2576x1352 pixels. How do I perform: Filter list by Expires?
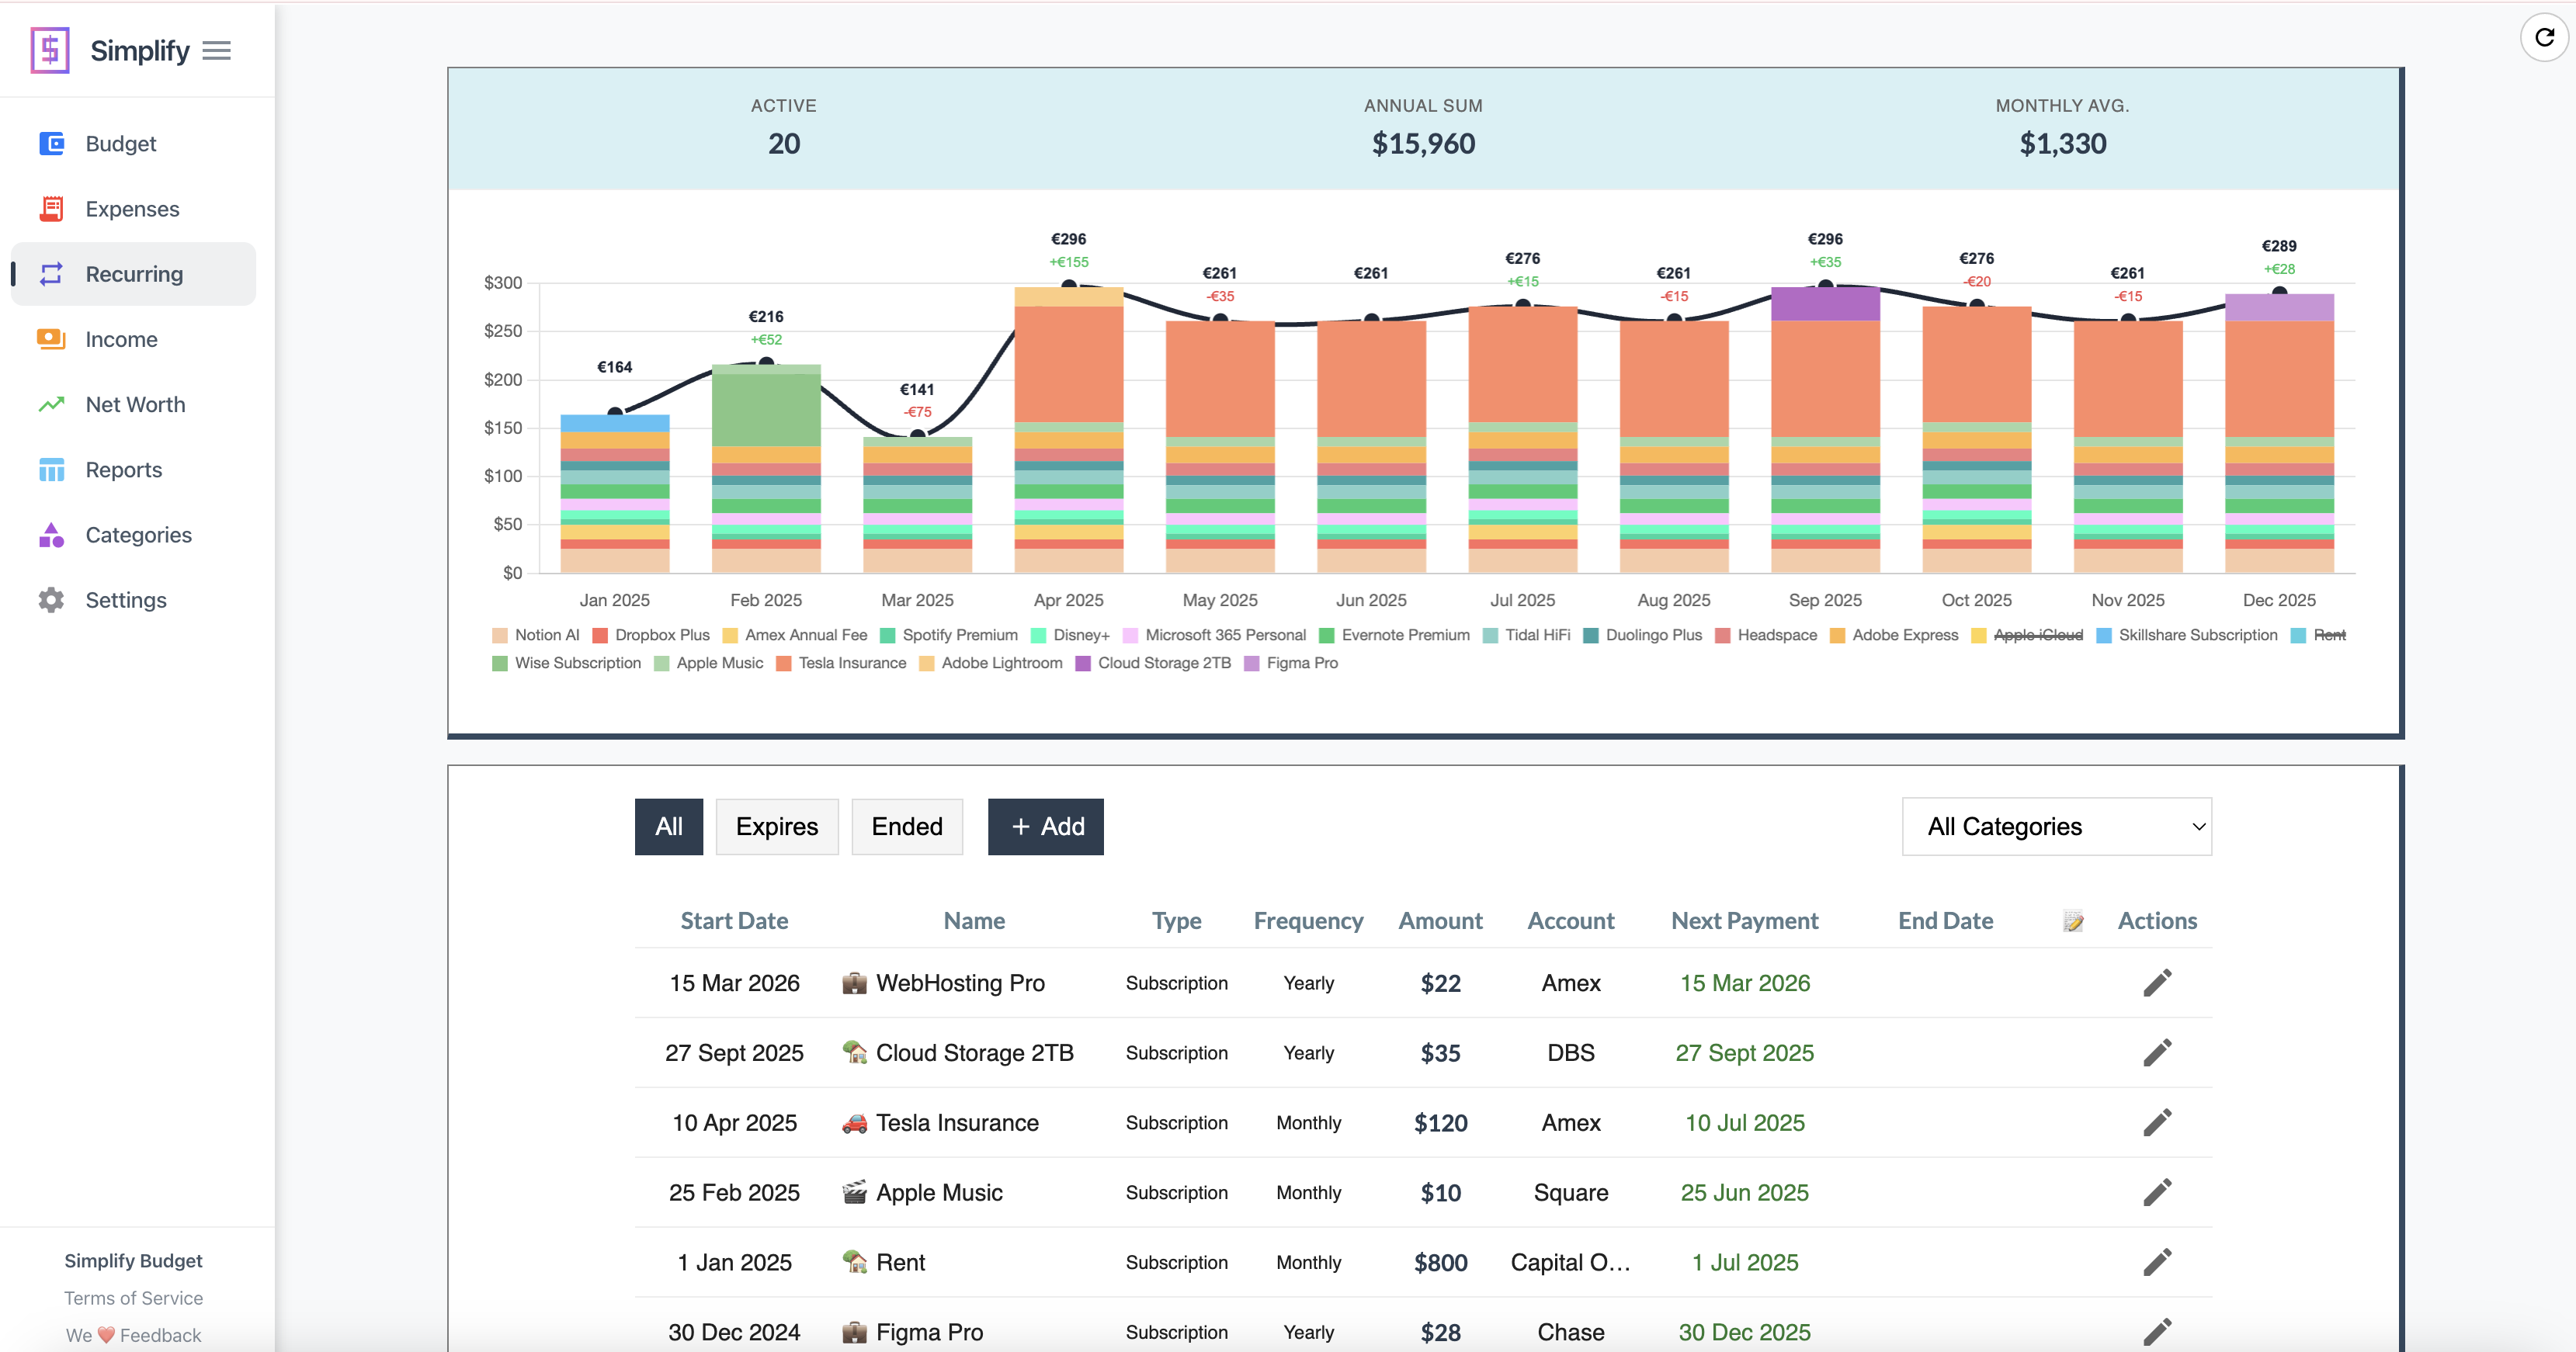[x=777, y=827]
